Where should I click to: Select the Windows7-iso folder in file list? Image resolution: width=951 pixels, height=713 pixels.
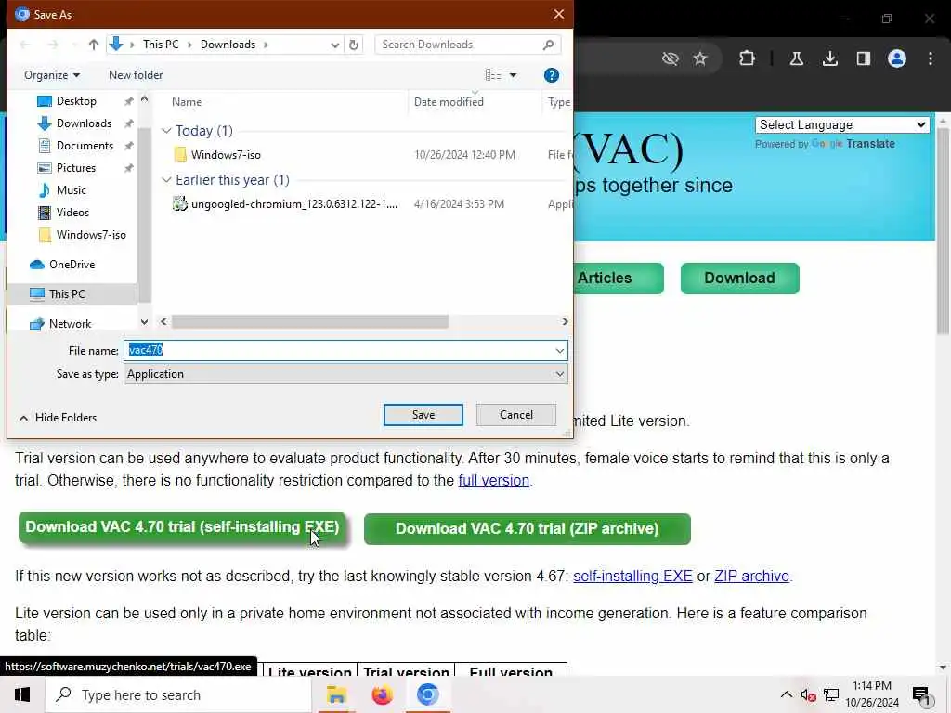226,155
